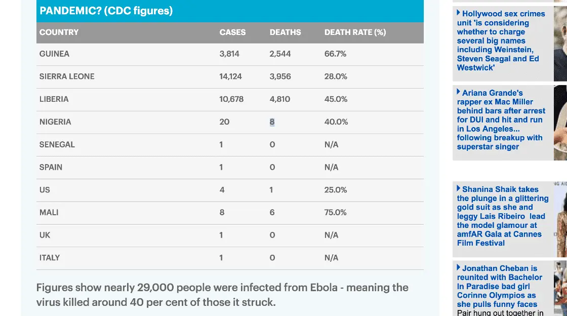Read the Shanina Shaik amfAR Gala article
The width and height of the screenshot is (567, 316).
pos(502,216)
